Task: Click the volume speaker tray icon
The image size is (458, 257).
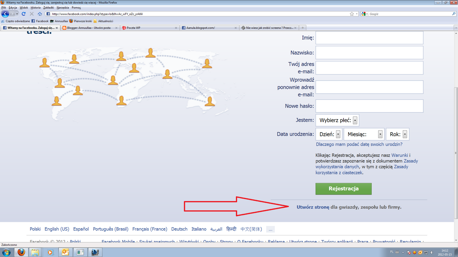Action: tap(432, 252)
